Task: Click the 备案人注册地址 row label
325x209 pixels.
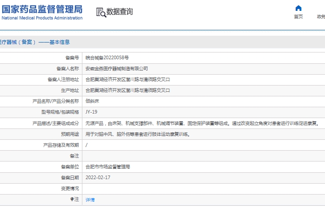Action: [63, 80]
